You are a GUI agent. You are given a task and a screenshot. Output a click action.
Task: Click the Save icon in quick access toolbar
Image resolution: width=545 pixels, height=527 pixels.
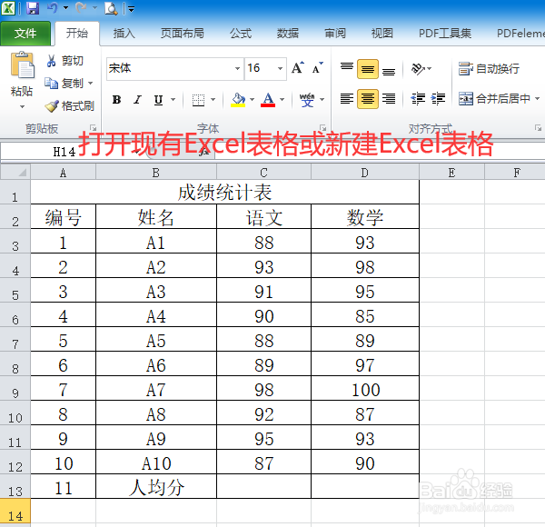(33, 7)
